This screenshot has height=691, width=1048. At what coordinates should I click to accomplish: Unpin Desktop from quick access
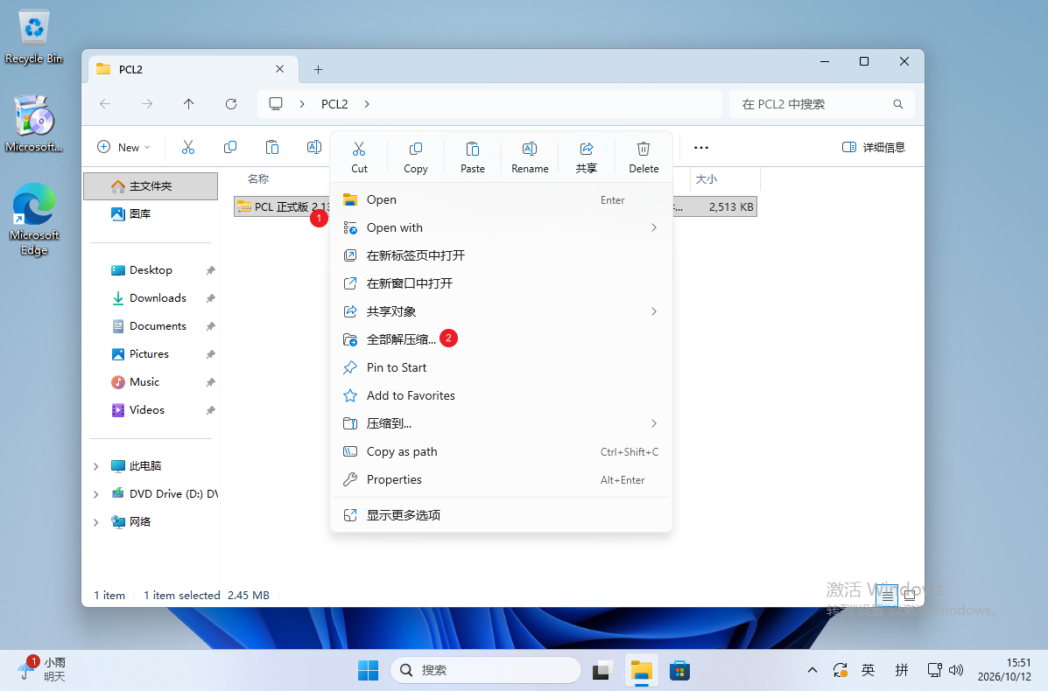coord(210,270)
